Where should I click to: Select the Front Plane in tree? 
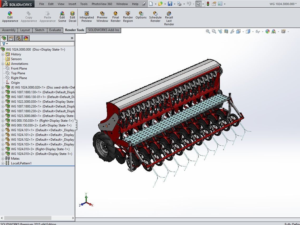click(19, 69)
